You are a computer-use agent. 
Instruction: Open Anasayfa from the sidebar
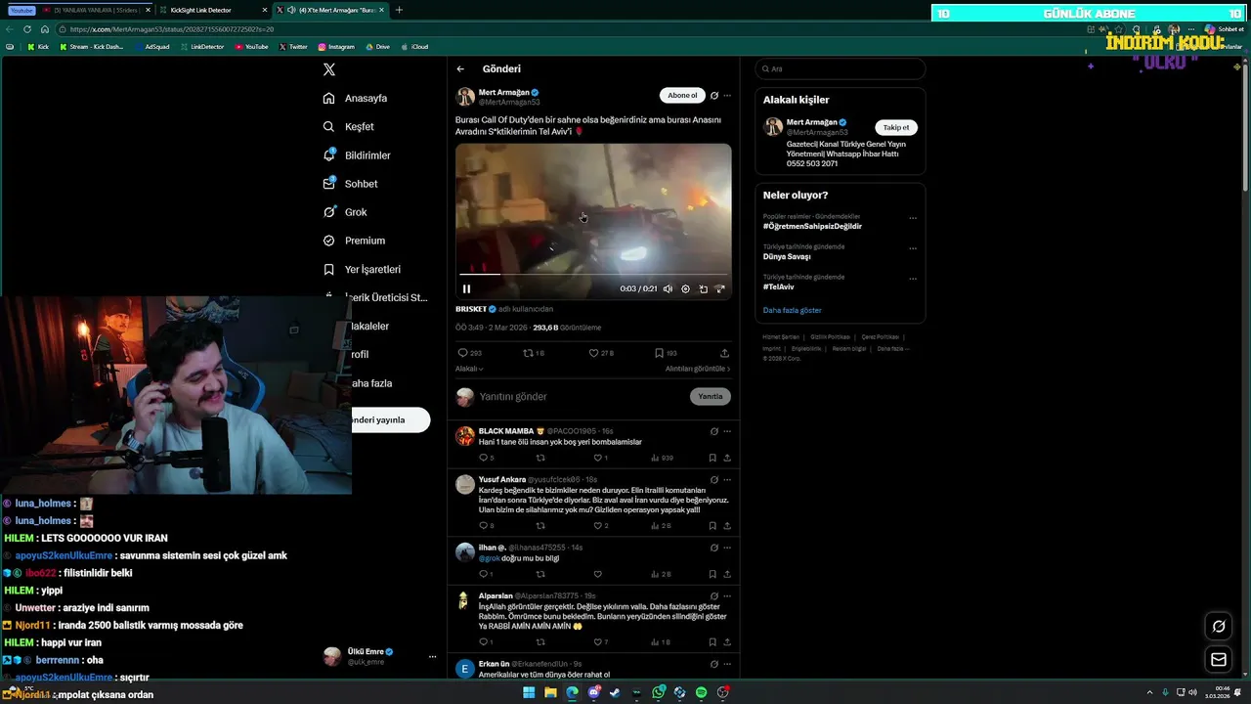[355, 98]
